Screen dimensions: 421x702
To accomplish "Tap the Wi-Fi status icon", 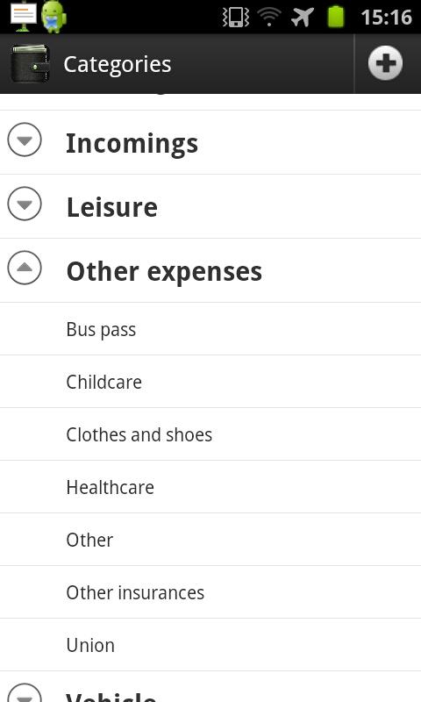I will click(269, 17).
